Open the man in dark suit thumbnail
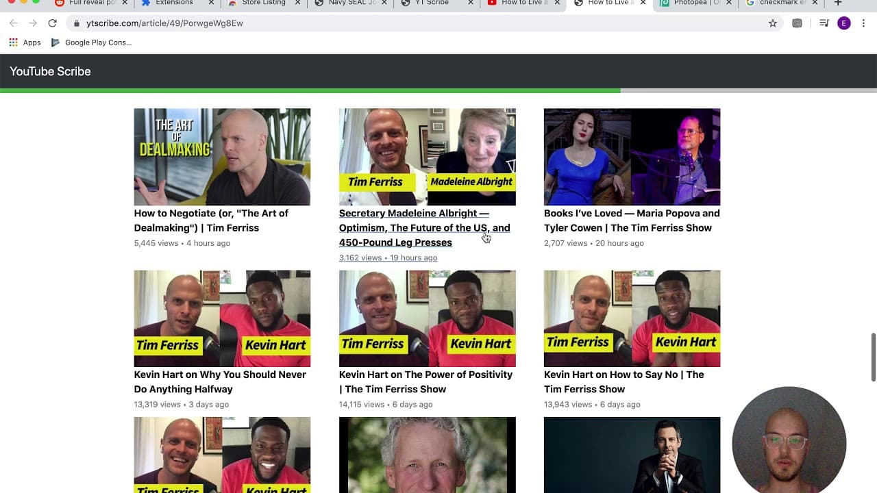 click(632, 455)
